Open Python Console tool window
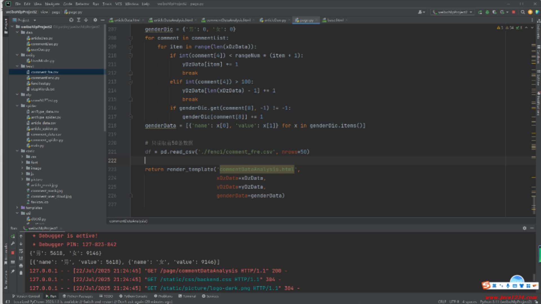 [x=133, y=296]
